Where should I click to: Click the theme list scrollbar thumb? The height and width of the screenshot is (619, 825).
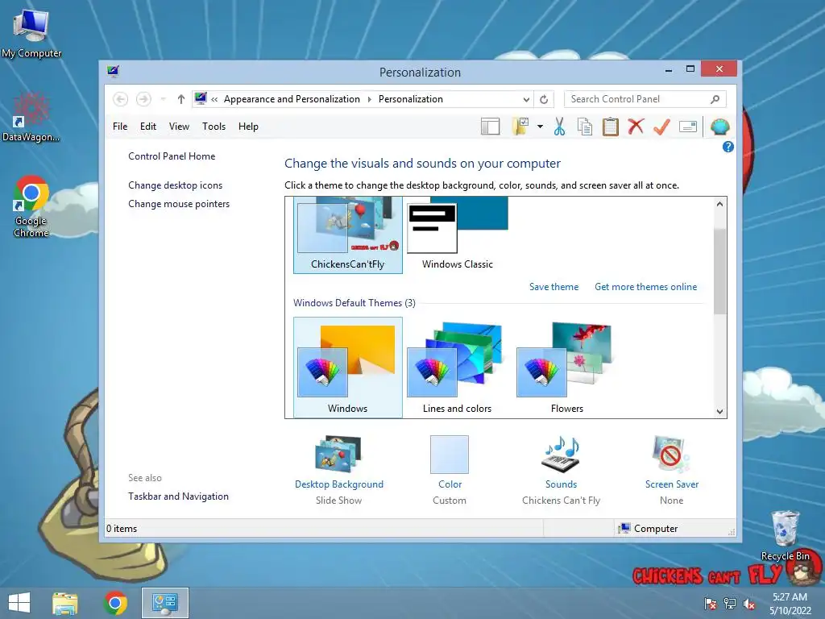719,271
